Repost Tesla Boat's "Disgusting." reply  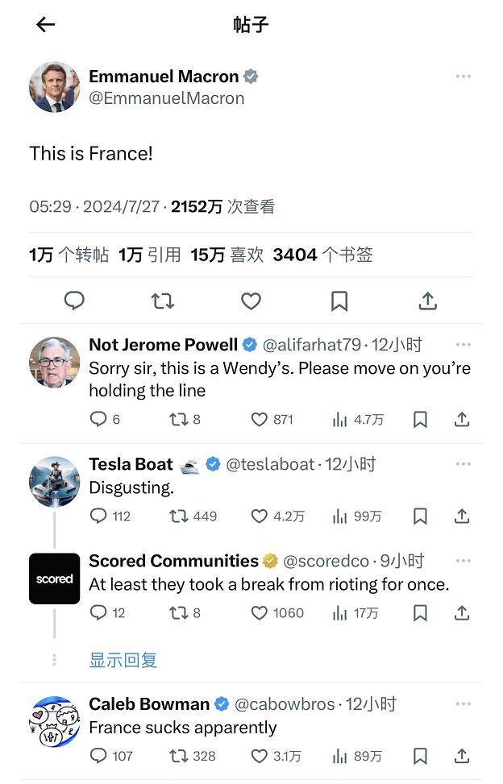(x=178, y=516)
